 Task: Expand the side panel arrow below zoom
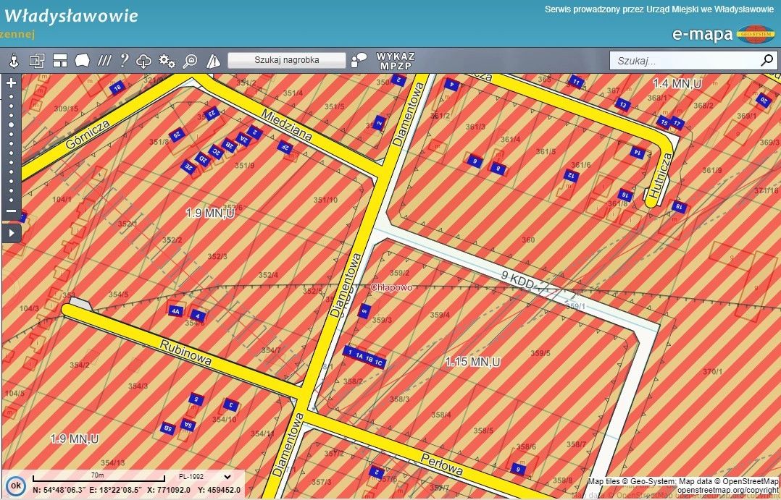tap(11, 233)
